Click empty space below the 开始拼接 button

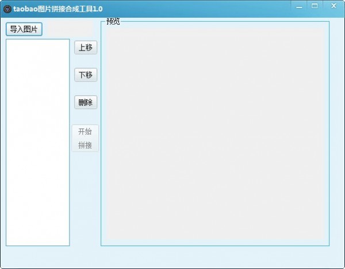(85, 195)
